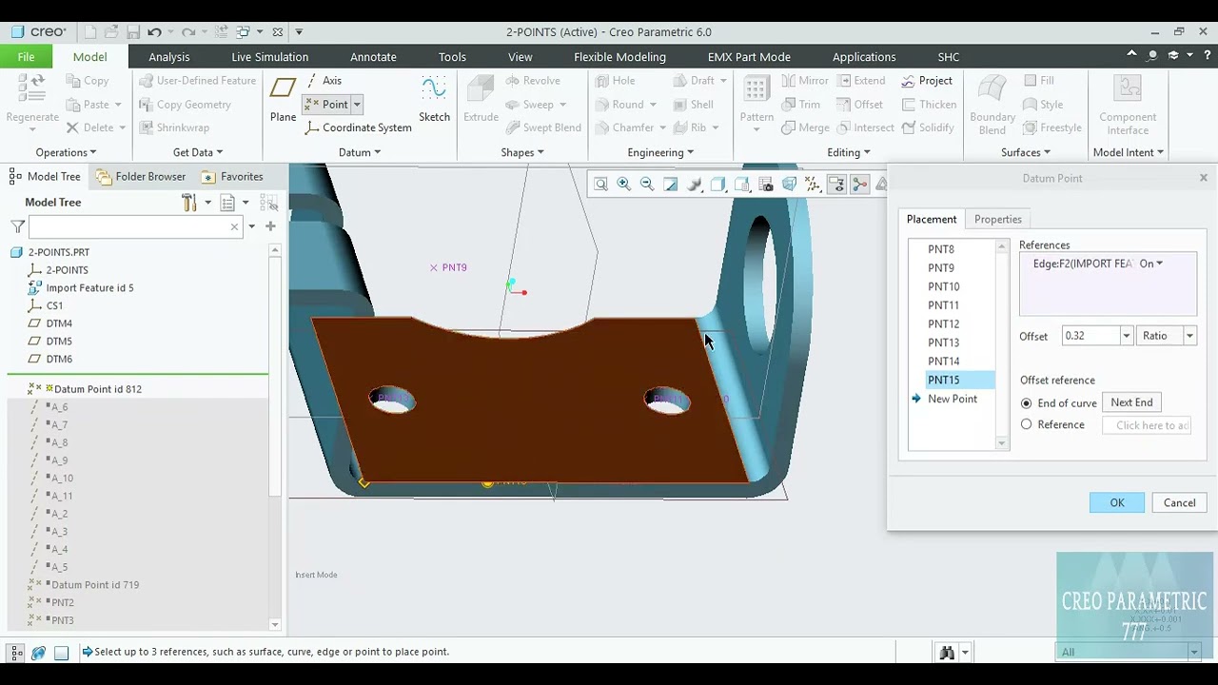Cancel the Datum Point dialog
This screenshot has height=685, width=1218.
click(1179, 503)
